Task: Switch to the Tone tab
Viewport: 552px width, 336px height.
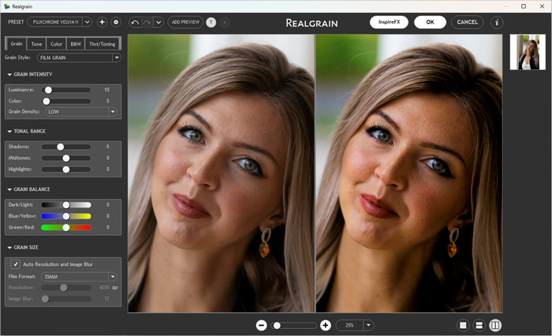Action: [x=36, y=44]
